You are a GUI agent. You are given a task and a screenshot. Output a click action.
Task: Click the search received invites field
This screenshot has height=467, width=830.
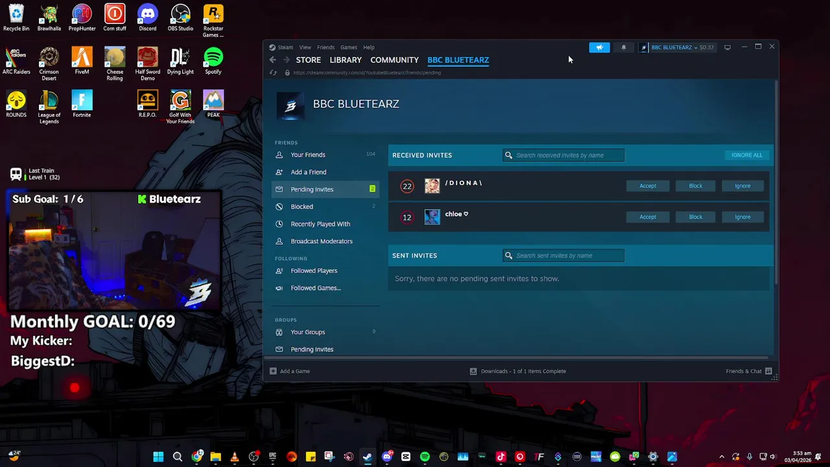point(563,155)
